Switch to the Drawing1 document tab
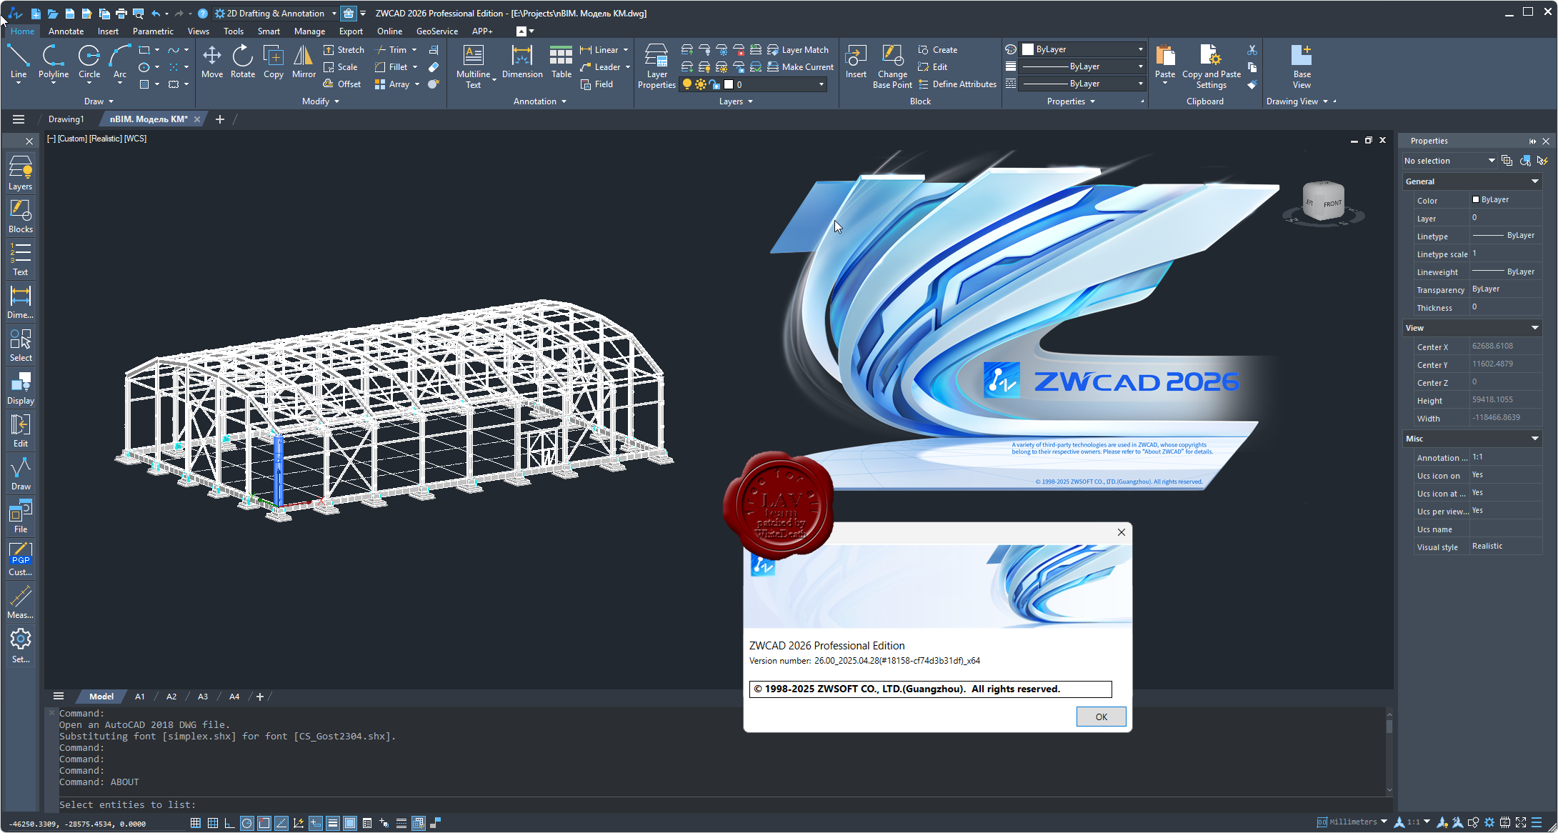 click(66, 119)
